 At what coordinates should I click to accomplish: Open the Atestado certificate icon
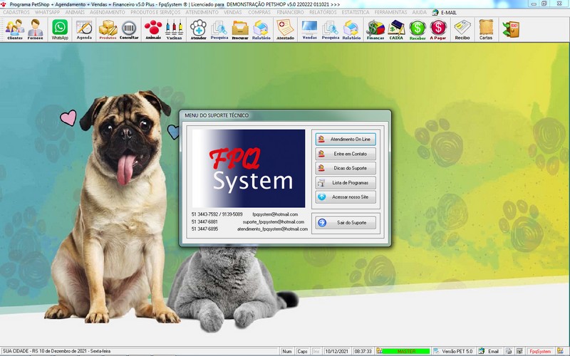[286, 29]
